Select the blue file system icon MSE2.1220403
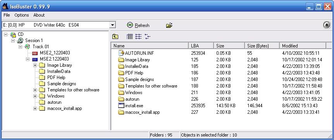Viewport: 334px width, 140px height. (35, 59)
